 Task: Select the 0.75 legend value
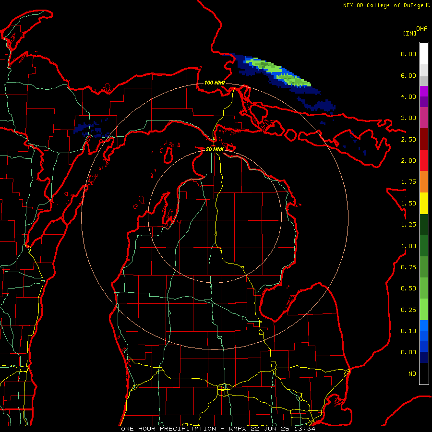tap(408, 267)
